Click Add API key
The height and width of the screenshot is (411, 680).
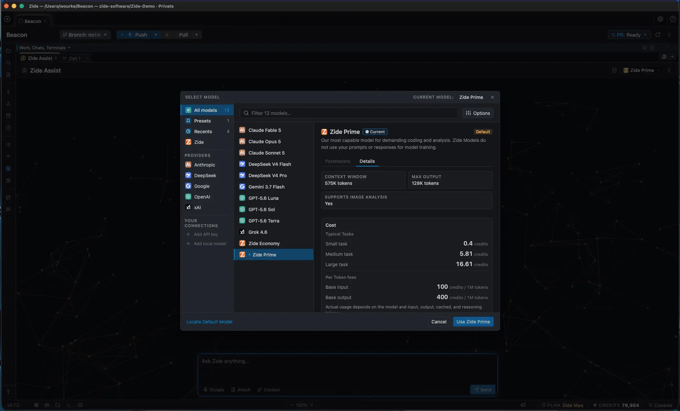click(x=202, y=234)
